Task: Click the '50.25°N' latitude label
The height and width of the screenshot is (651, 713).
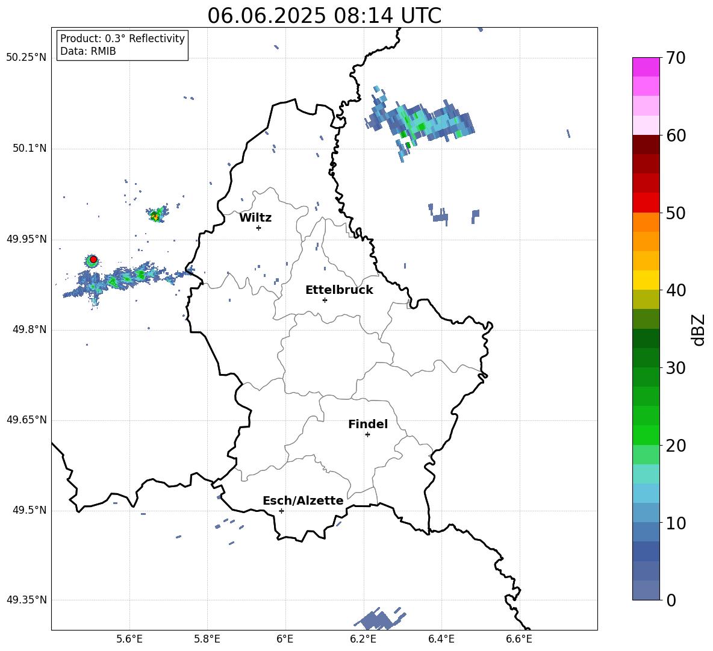Action: (26, 58)
